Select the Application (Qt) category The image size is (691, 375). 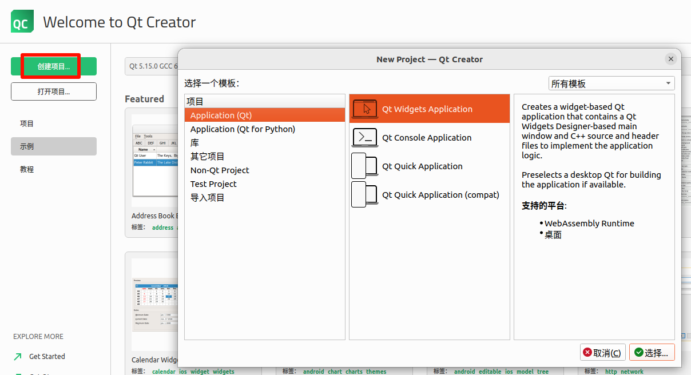pyautogui.click(x=265, y=115)
